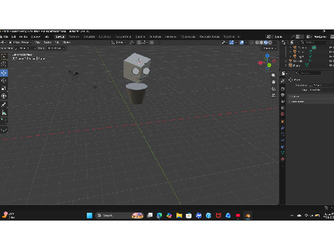Open the Add menu in viewport header
Screen dimensions: 334x250
pos(57,42)
